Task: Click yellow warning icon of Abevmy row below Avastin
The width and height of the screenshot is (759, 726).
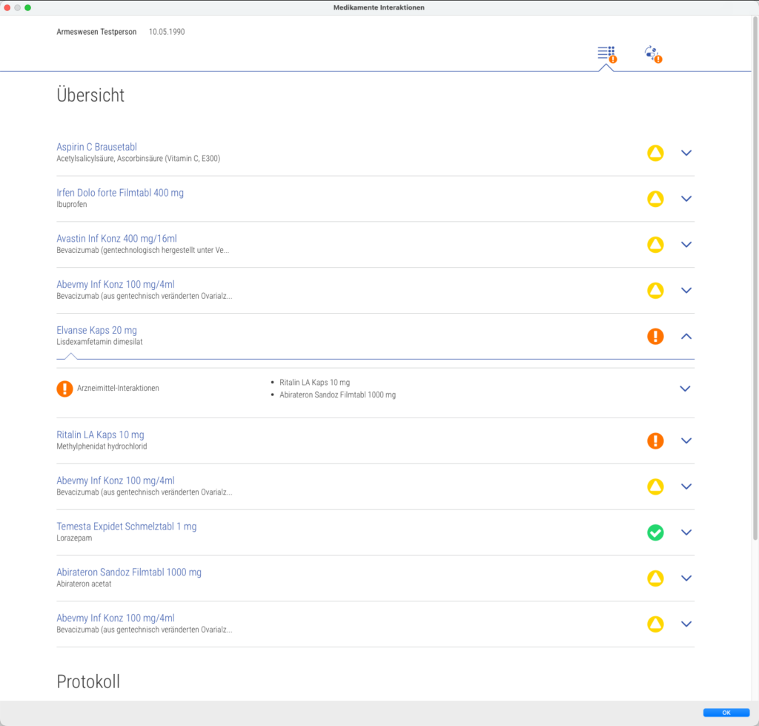Action: (x=655, y=291)
